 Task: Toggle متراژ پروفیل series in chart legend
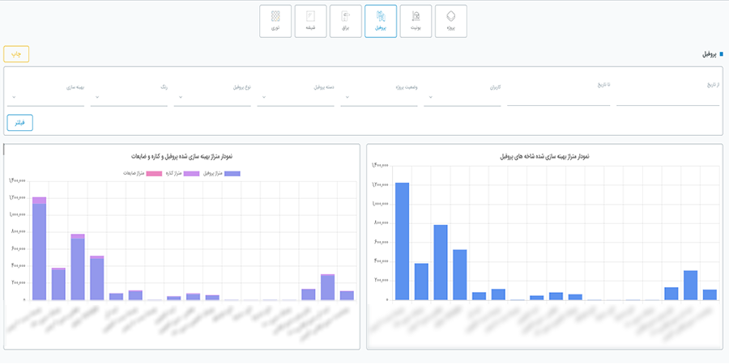click(231, 174)
